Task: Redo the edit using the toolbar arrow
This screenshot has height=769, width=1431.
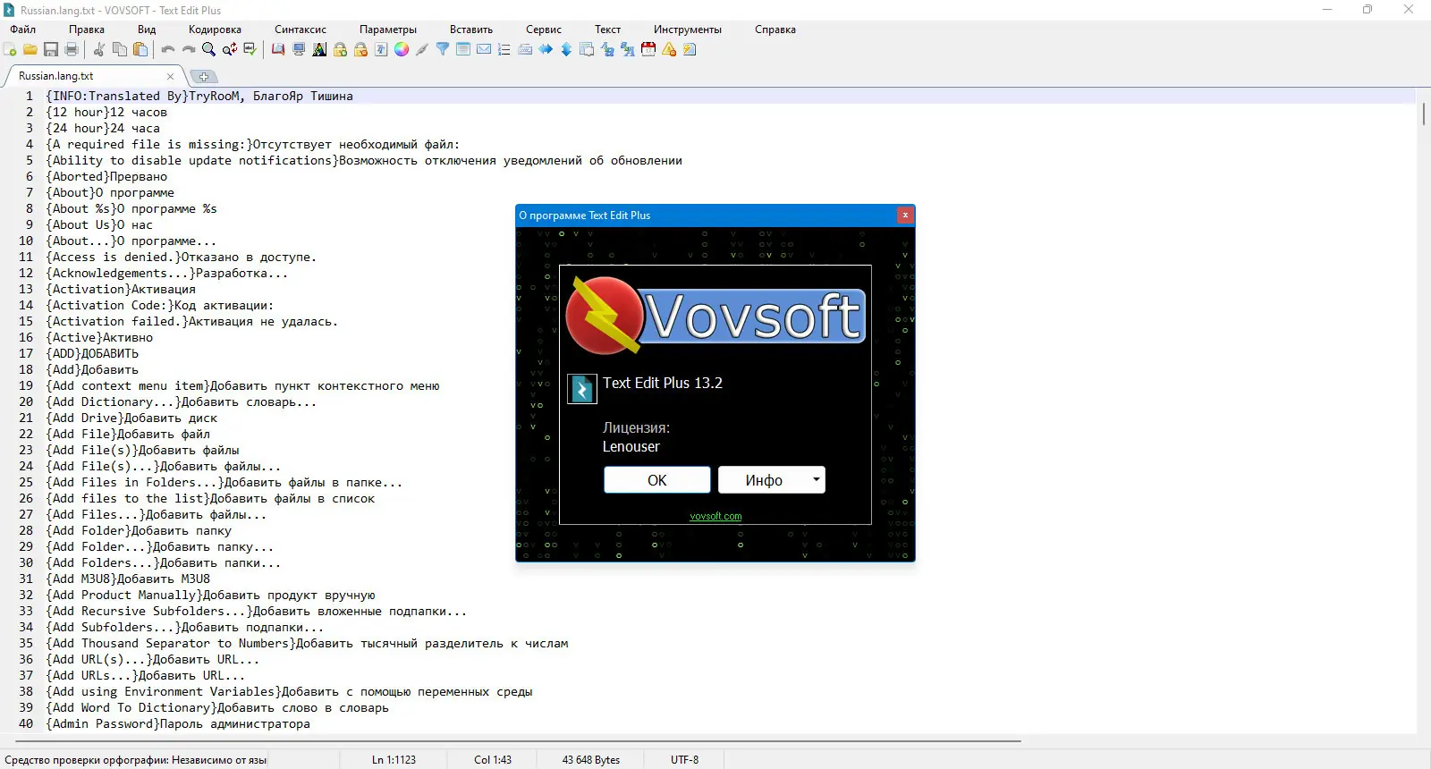Action: [189, 50]
